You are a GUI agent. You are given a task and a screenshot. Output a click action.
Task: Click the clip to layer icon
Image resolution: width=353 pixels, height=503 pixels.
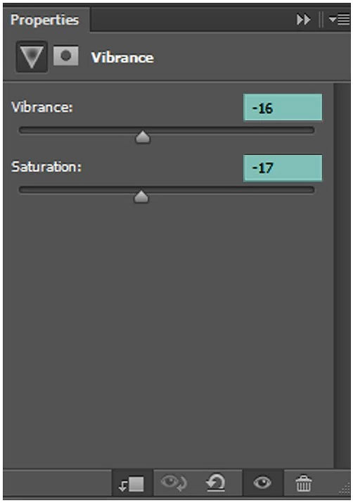coord(132,484)
